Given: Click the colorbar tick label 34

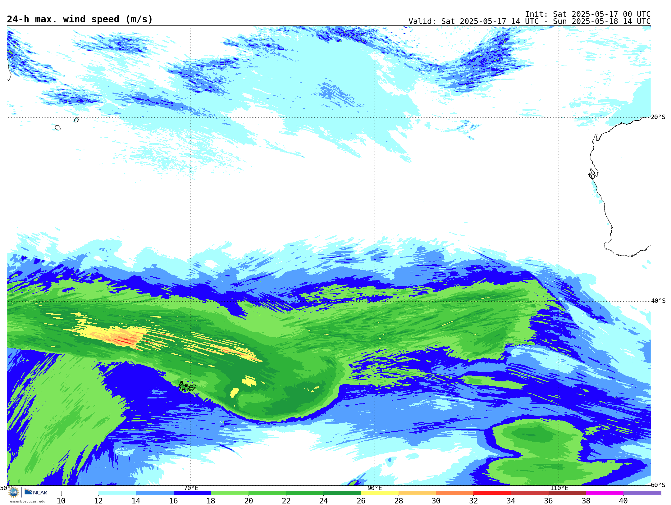Looking at the screenshot, I should tap(511, 501).
